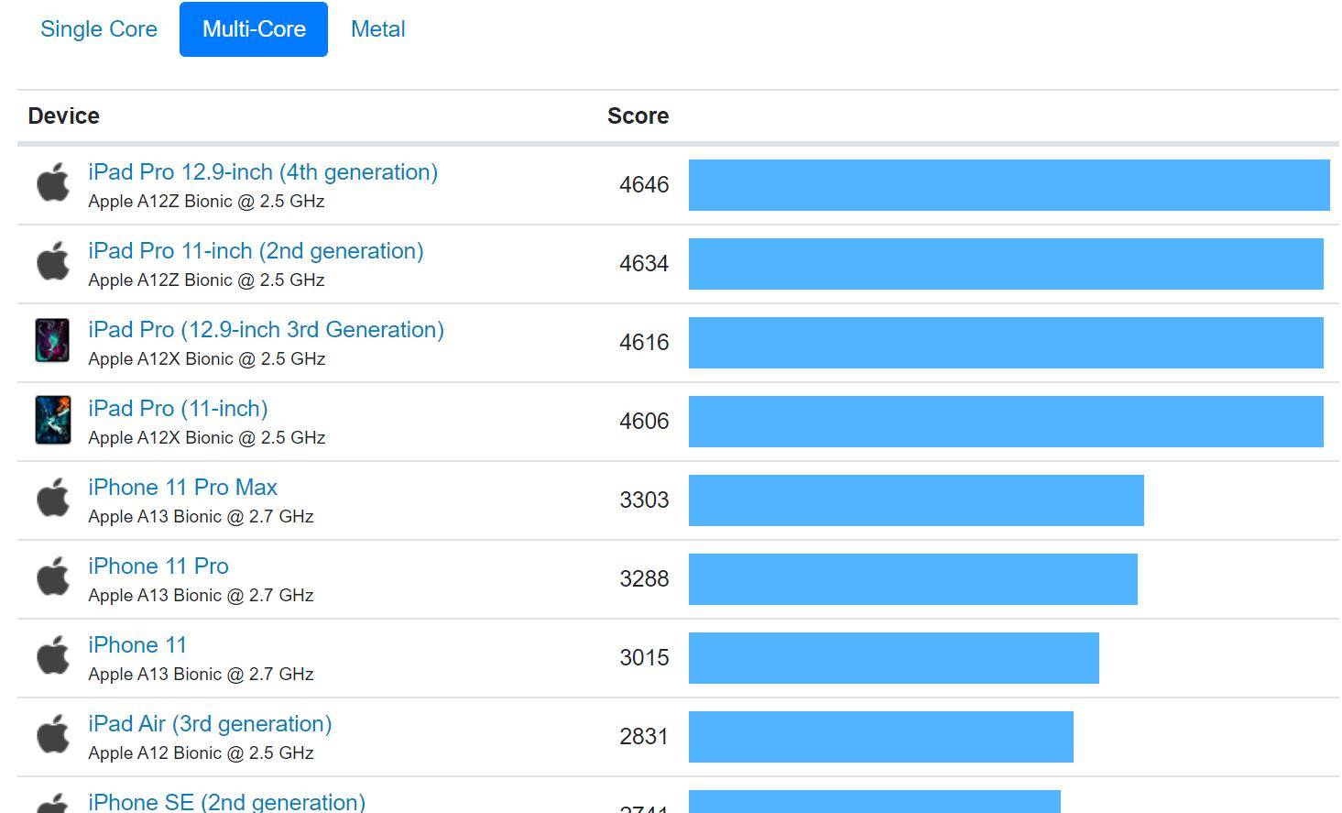This screenshot has height=813, width=1342.
Task: Click 'Apple A12X Bionic @ 2.5 GHz' under iPad Pro (11-inch)
Action: [x=207, y=438]
